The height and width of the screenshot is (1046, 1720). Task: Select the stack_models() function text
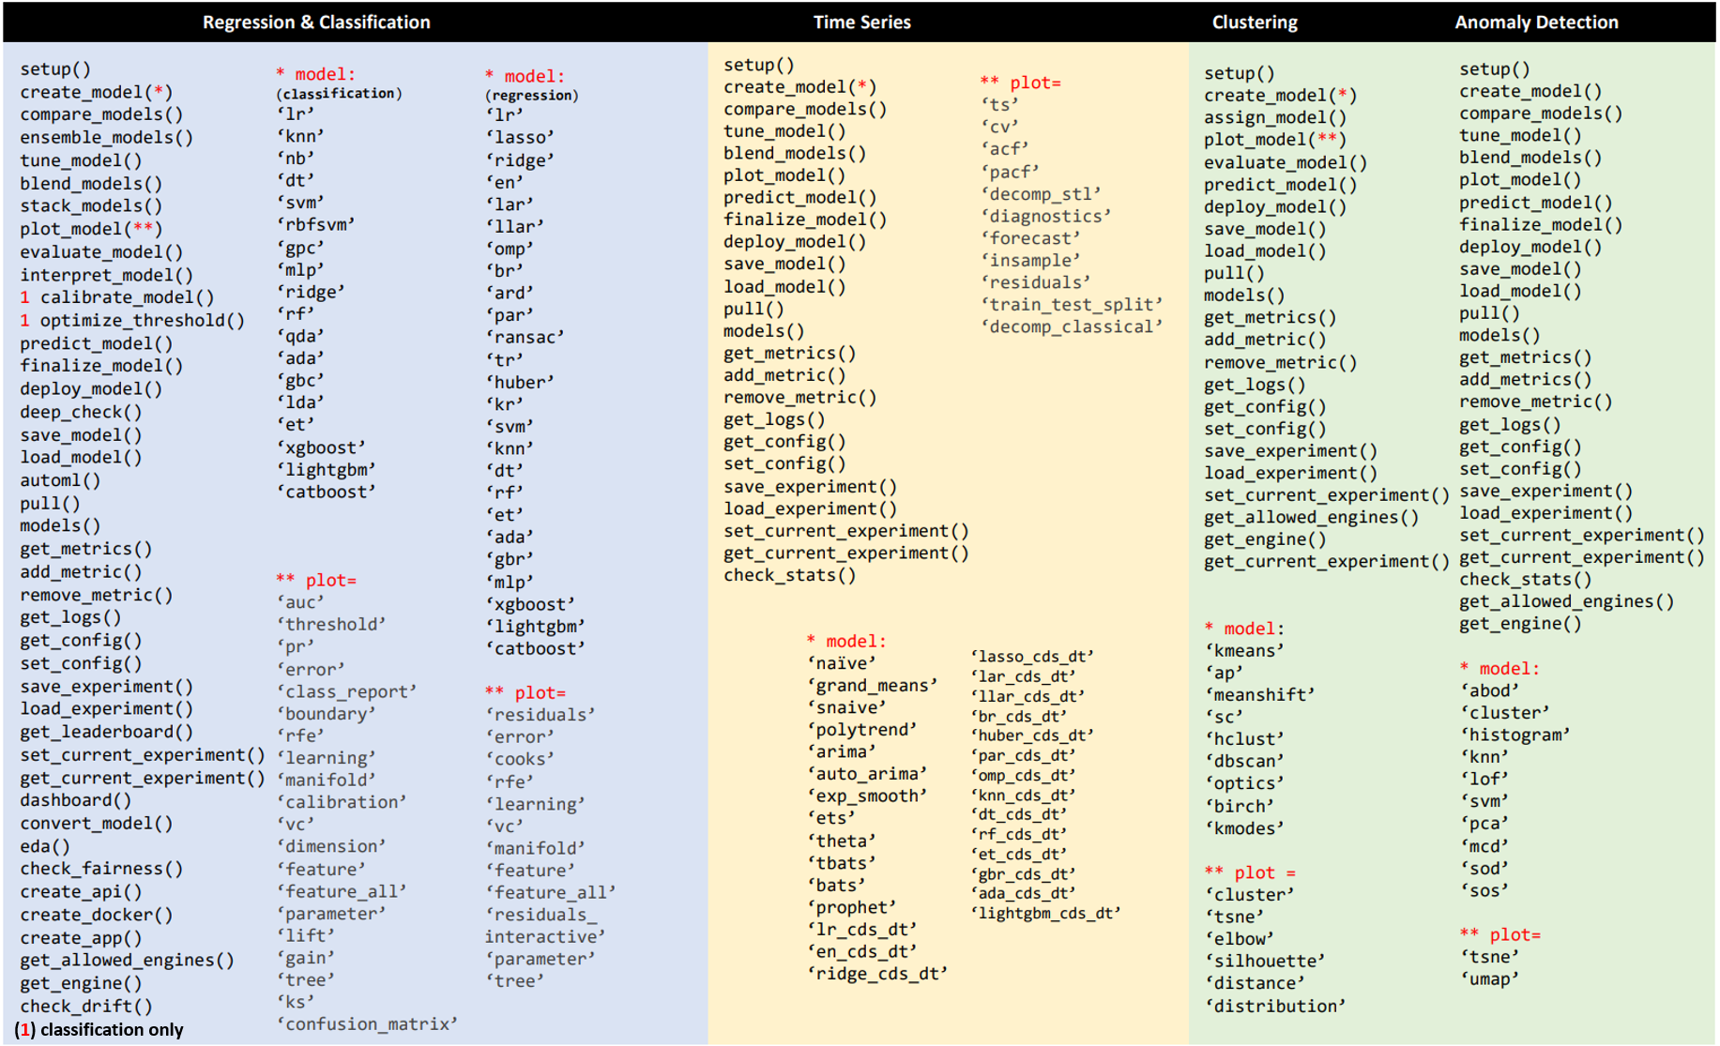click(x=91, y=205)
